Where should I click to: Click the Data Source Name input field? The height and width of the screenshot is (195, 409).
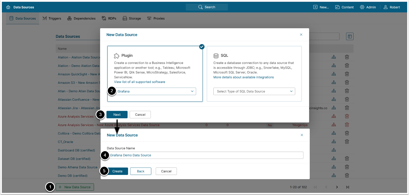pos(206,155)
